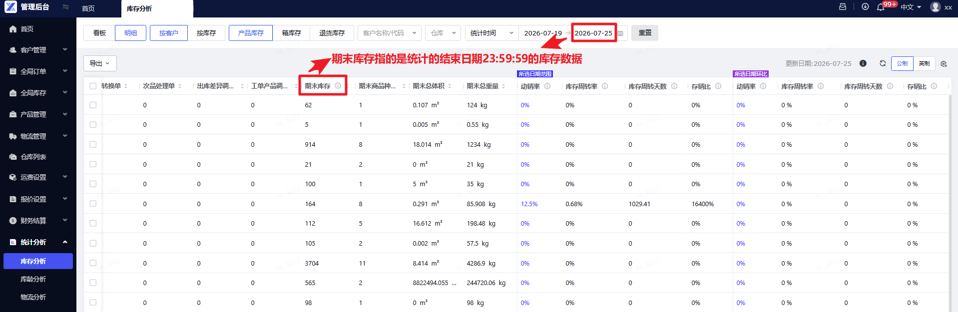Click the info icon next to the first 库存周转率 header

[x=605, y=86]
